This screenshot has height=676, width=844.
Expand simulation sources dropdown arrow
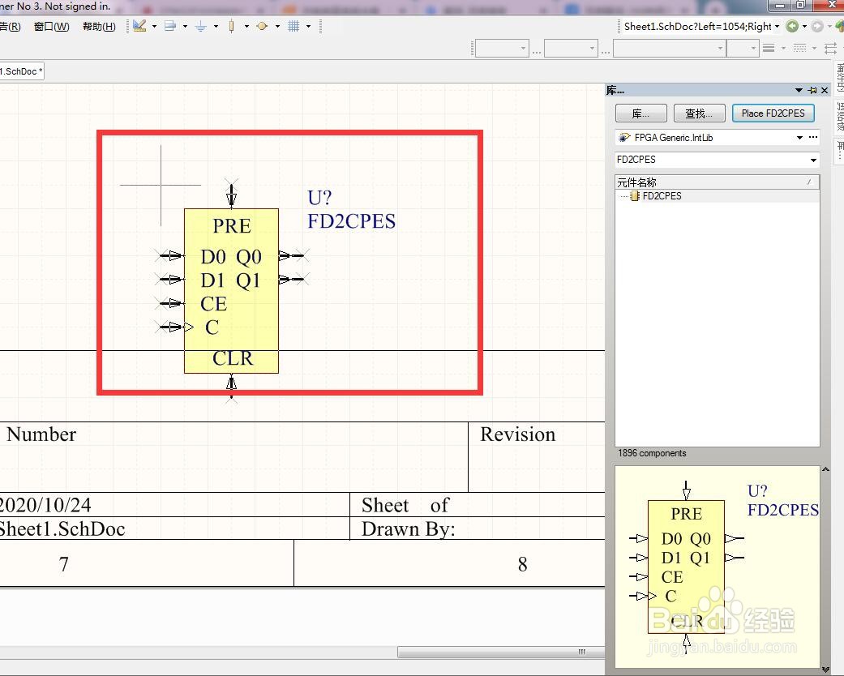(x=277, y=26)
